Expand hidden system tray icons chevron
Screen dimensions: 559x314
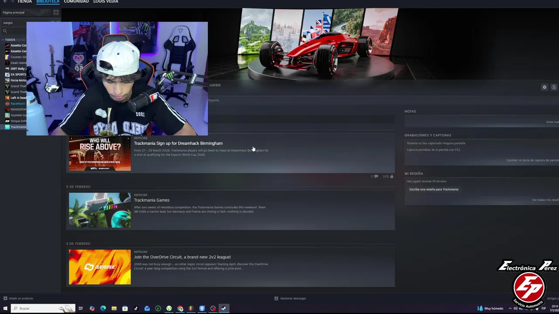point(510,308)
